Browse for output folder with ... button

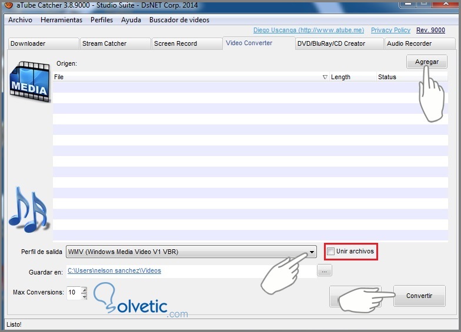click(x=325, y=270)
